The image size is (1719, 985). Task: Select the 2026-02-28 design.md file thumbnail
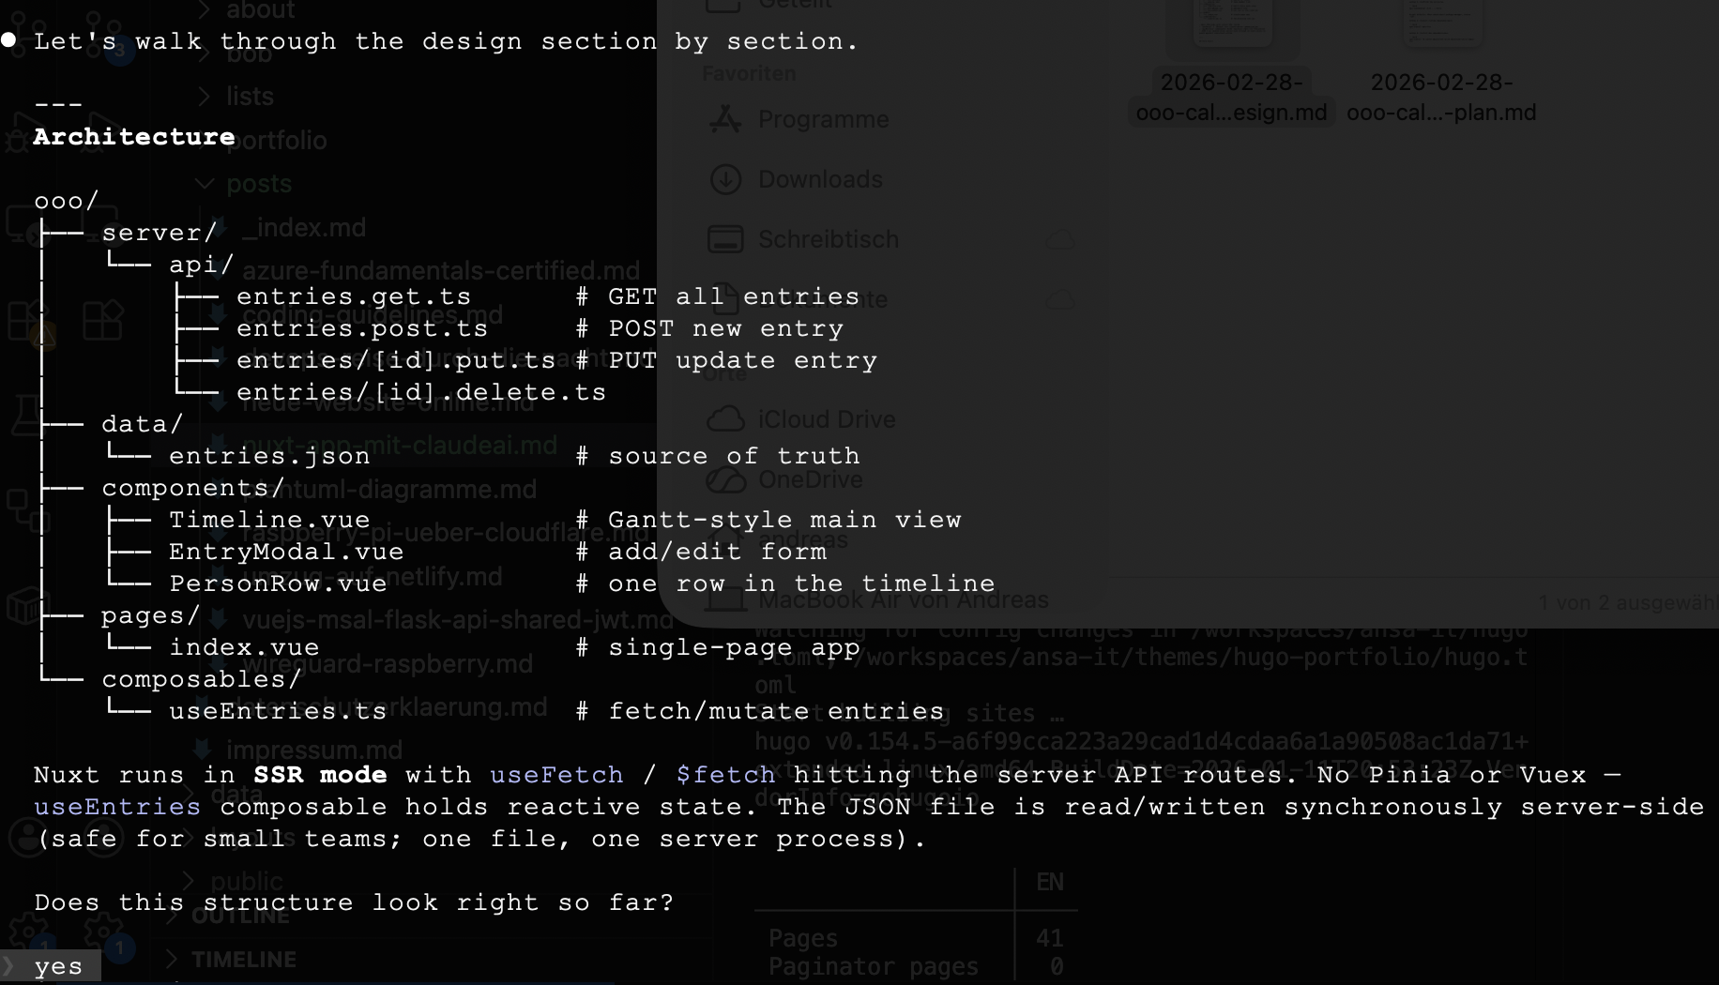(x=1231, y=38)
